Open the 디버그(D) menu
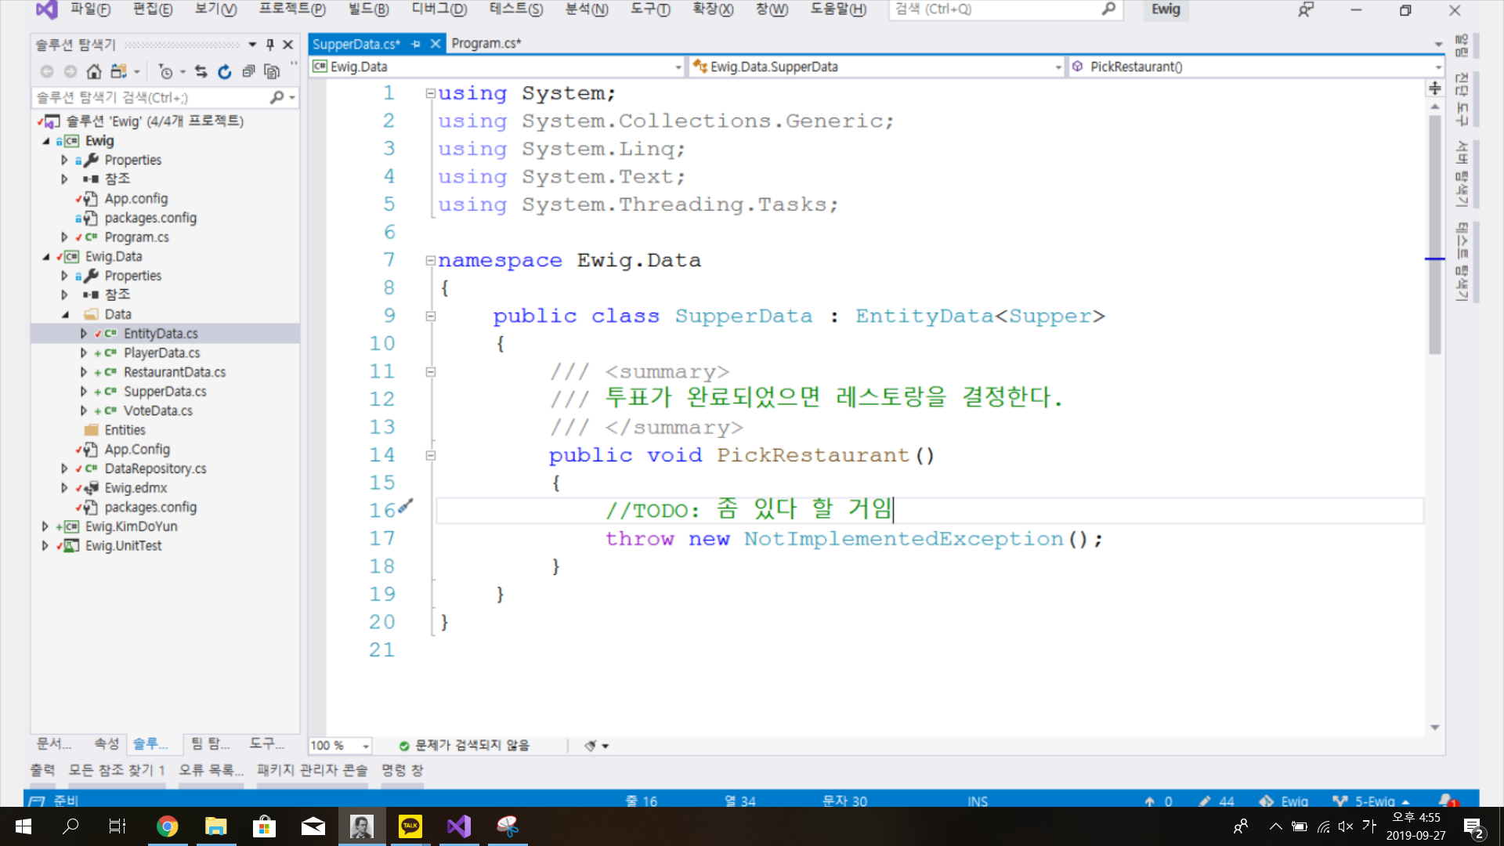 coord(439,9)
